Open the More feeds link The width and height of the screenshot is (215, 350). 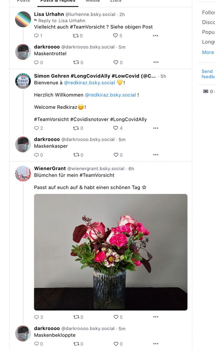(x=207, y=52)
